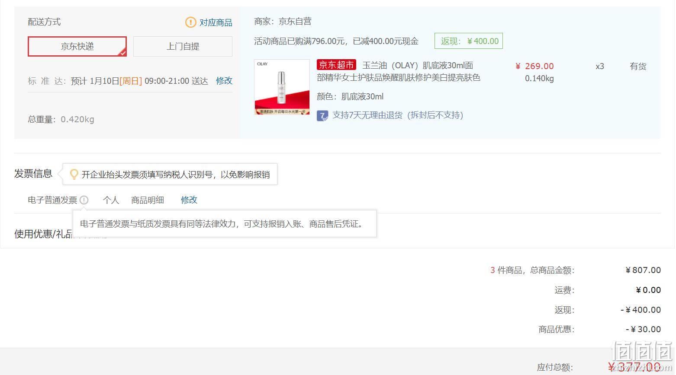The height and width of the screenshot is (375, 676).
Task: Click 电子普通发票 label
Action: coord(52,200)
